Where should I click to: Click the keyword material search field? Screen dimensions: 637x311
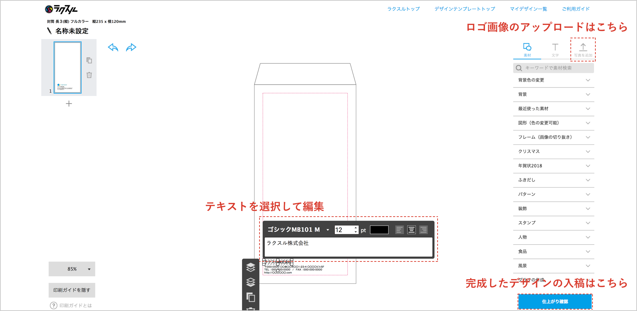[553, 68]
